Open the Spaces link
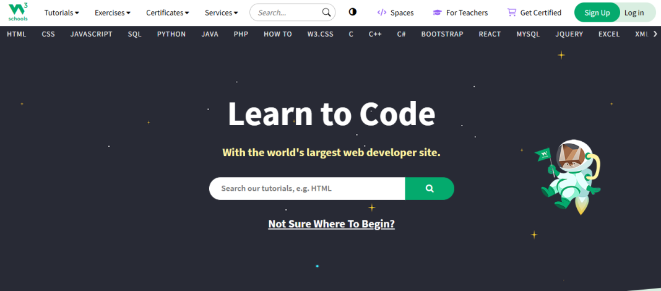 coord(395,12)
